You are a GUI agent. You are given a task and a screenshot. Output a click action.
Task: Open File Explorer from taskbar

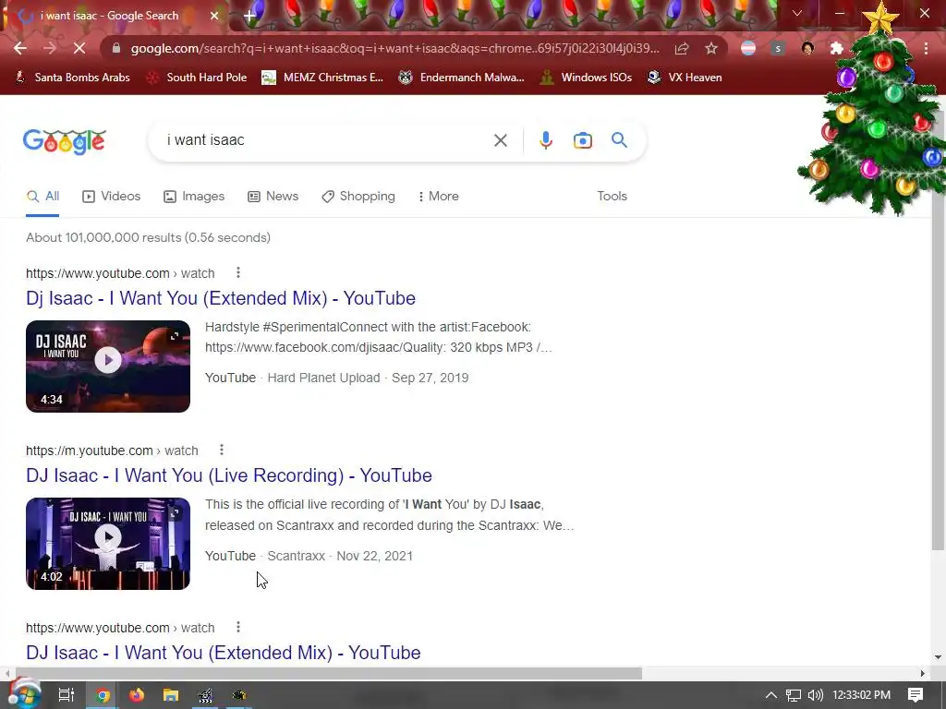171,695
